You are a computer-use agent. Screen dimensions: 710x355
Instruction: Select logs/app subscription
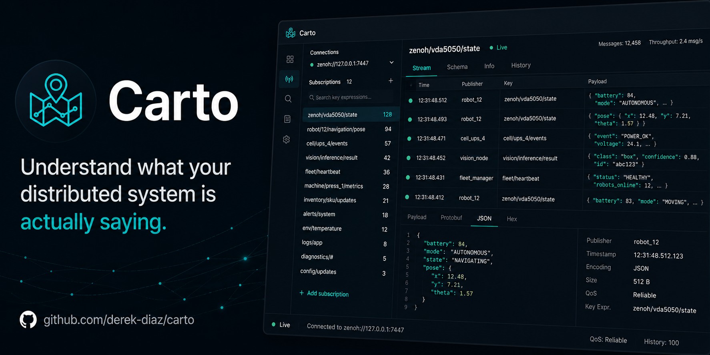tap(343, 243)
